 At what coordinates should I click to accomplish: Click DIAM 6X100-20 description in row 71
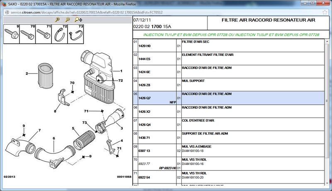click(193, 177)
